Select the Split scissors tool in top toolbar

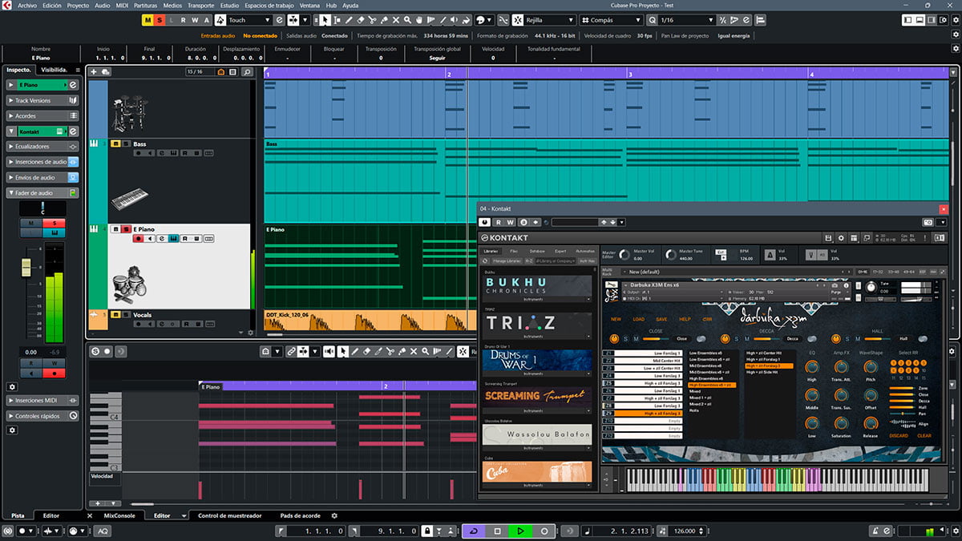pyautogui.click(x=373, y=20)
